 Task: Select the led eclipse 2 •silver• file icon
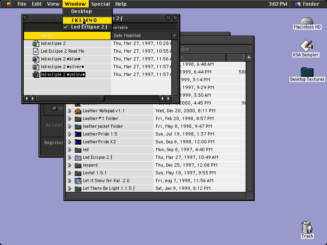pyautogui.click(x=36, y=67)
